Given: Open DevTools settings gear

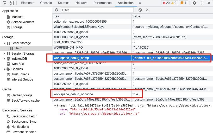Looking at the screenshot, I should coord(195,3).
